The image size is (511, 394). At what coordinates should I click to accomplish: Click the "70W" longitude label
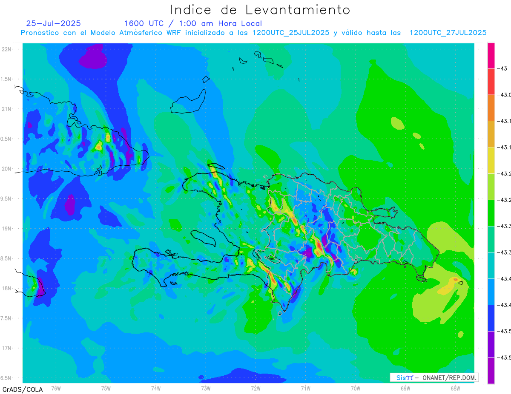(x=355, y=388)
